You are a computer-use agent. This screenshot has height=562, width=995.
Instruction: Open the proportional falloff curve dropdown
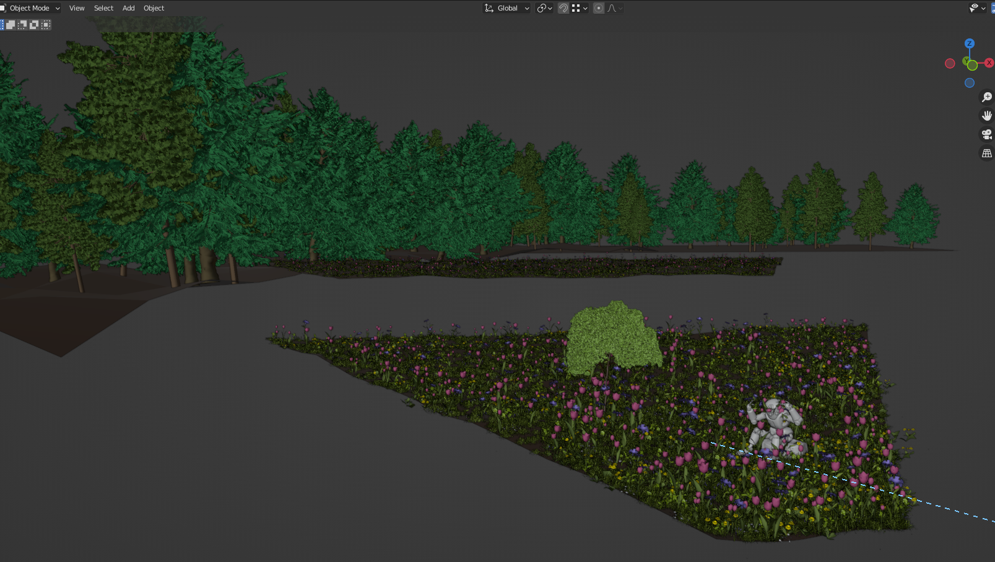[x=615, y=8]
